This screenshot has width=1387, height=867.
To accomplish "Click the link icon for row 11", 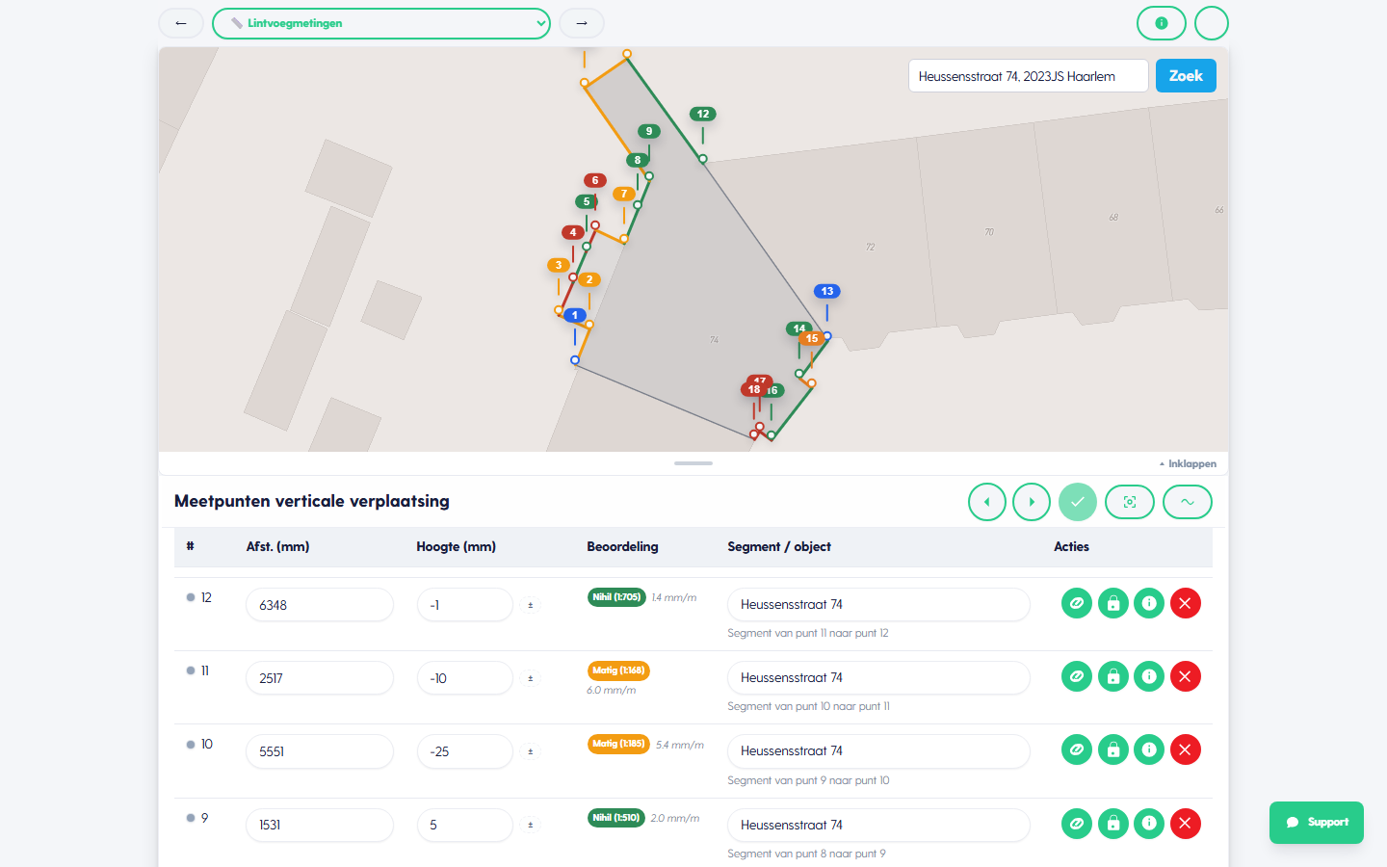I will click(x=1077, y=677).
